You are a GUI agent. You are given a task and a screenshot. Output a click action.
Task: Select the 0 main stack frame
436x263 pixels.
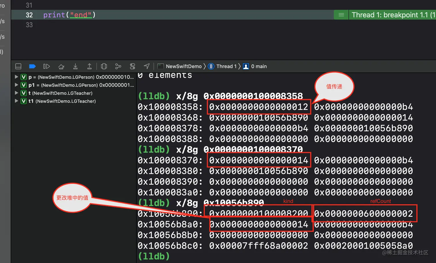(255, 66)
